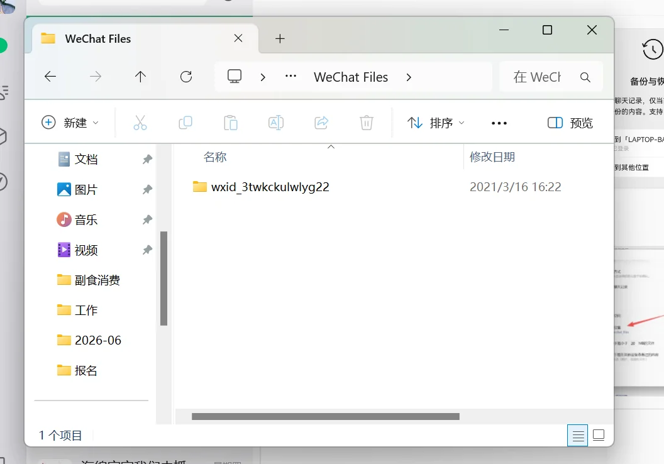Click the Share icon in toolbar

321,123
